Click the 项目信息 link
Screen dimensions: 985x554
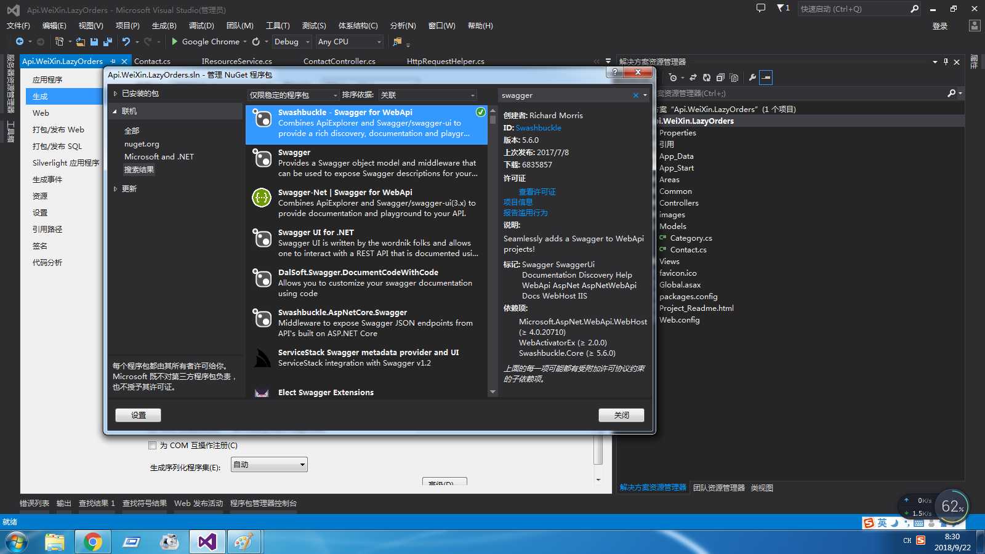coord(518,202)
